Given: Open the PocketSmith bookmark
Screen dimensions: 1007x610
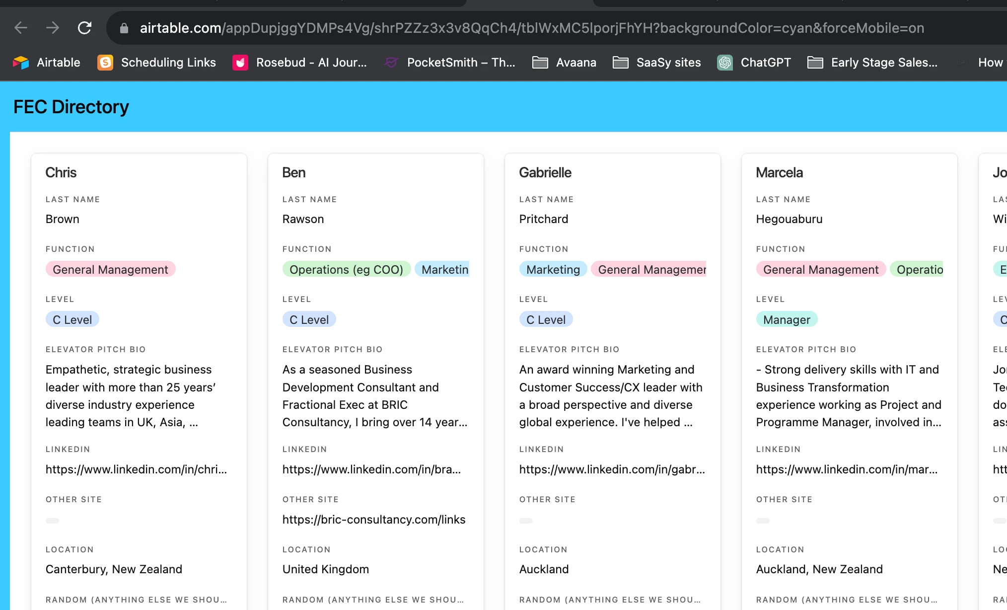Looking at the screenshot, I should click(450, 63).
